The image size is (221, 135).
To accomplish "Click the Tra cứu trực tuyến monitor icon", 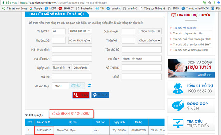I will (x=178, y=123).
